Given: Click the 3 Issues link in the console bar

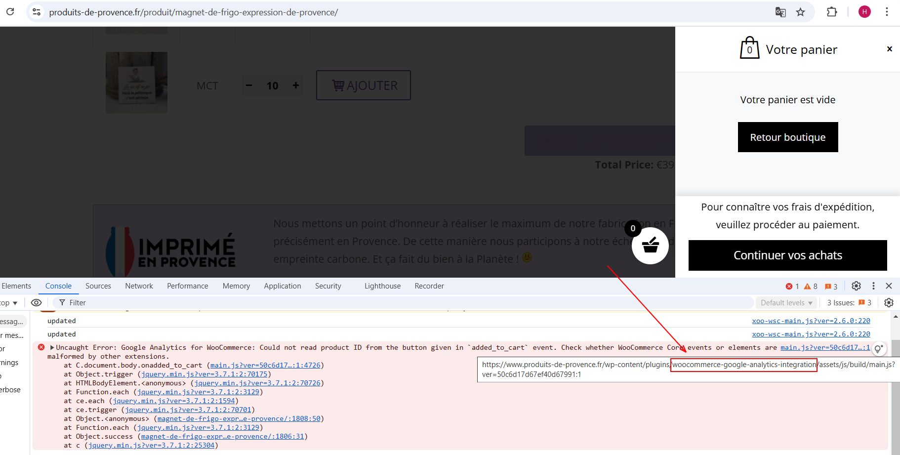Looking at the screenshot, I should [x=849, y=303].
